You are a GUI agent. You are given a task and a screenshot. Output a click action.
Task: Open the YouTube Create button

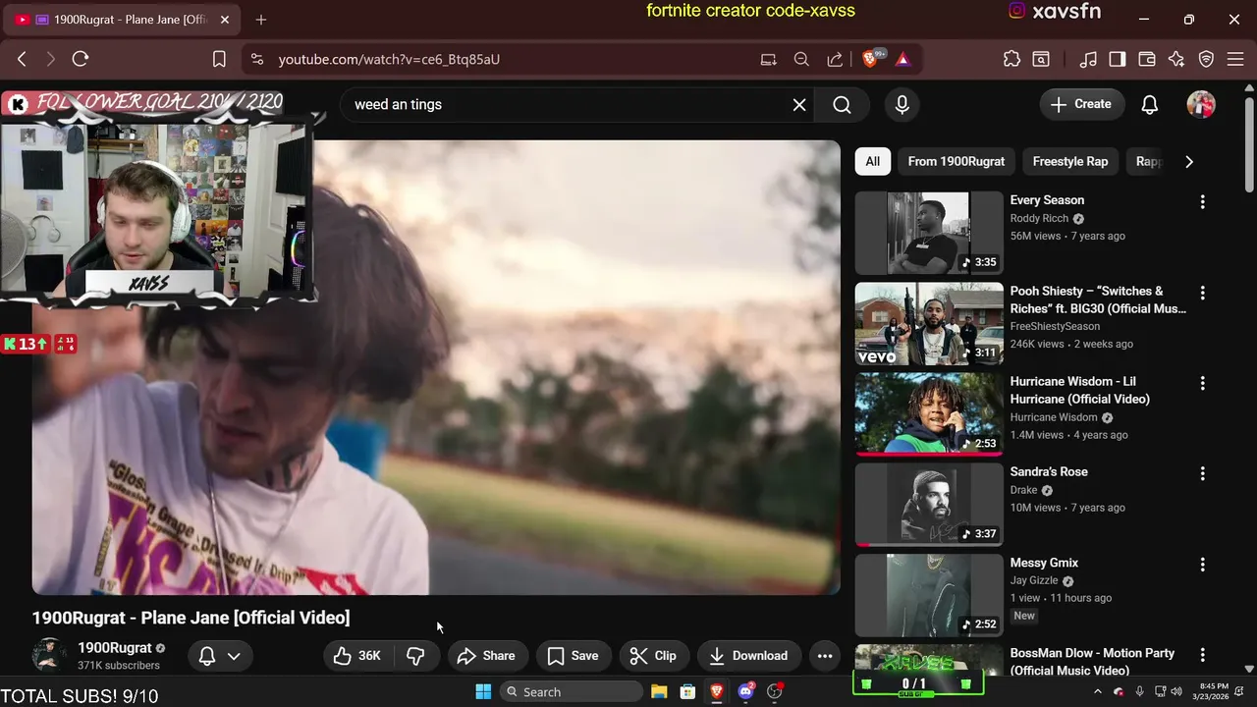pyautogui.click(x=1081, y=104)
